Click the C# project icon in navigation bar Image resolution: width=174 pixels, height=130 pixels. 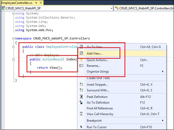(3, 8)
